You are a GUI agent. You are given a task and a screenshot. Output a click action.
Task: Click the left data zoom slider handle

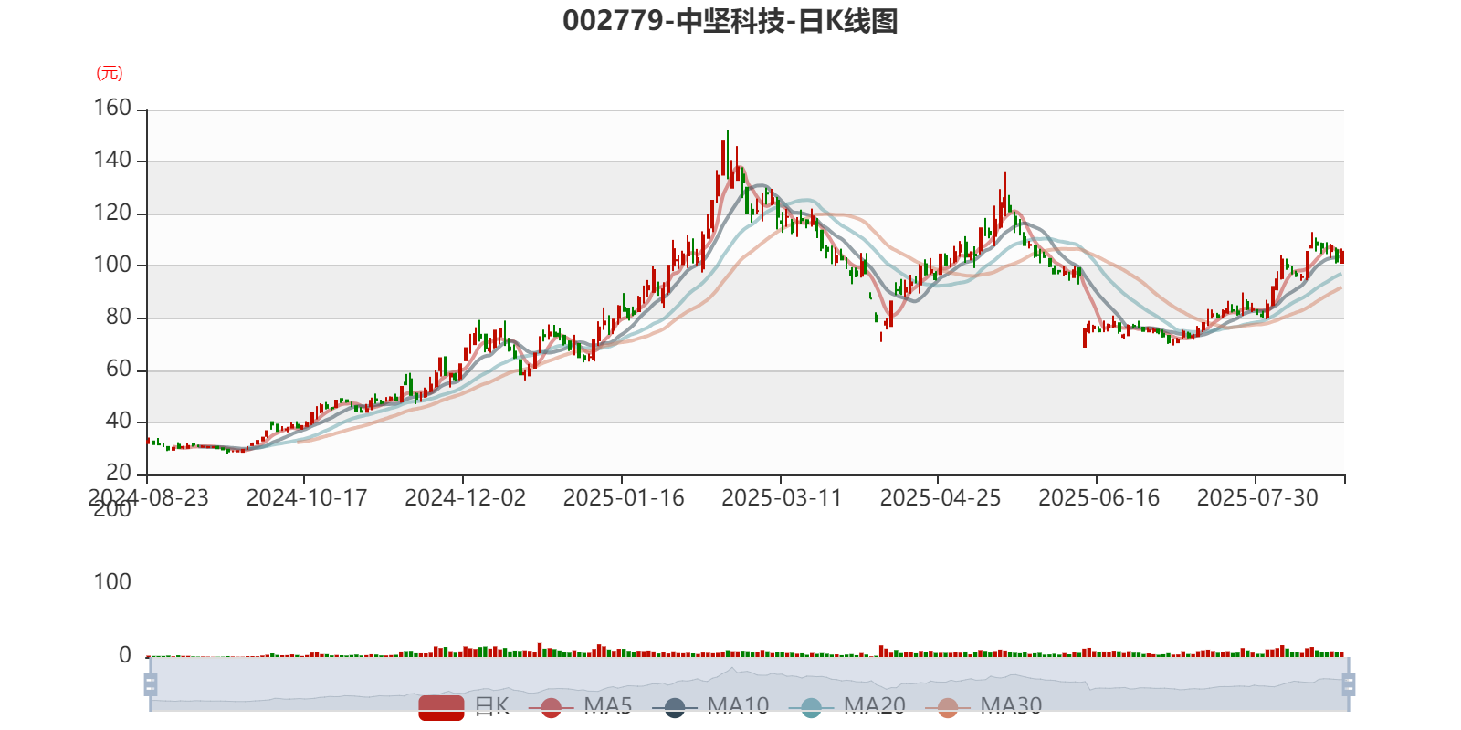[x=151, y=683]
